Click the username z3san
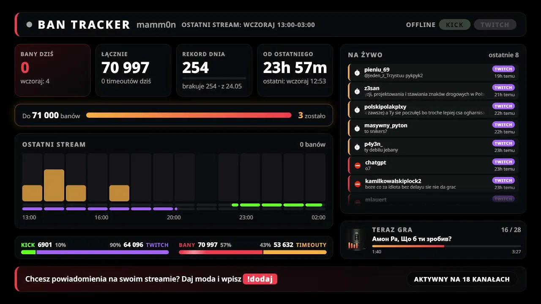 372,88
